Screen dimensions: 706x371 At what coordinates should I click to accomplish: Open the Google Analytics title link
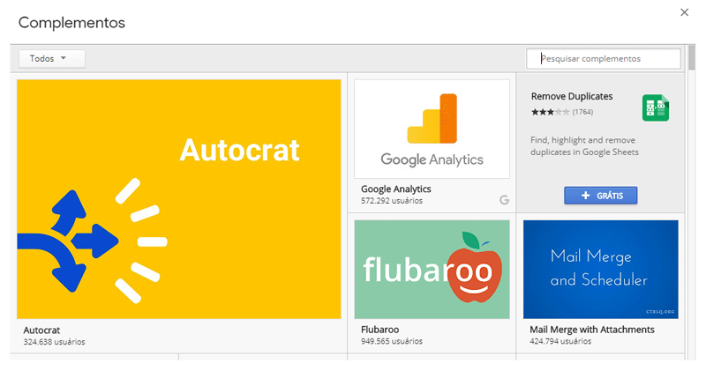(x=395, y=189)
